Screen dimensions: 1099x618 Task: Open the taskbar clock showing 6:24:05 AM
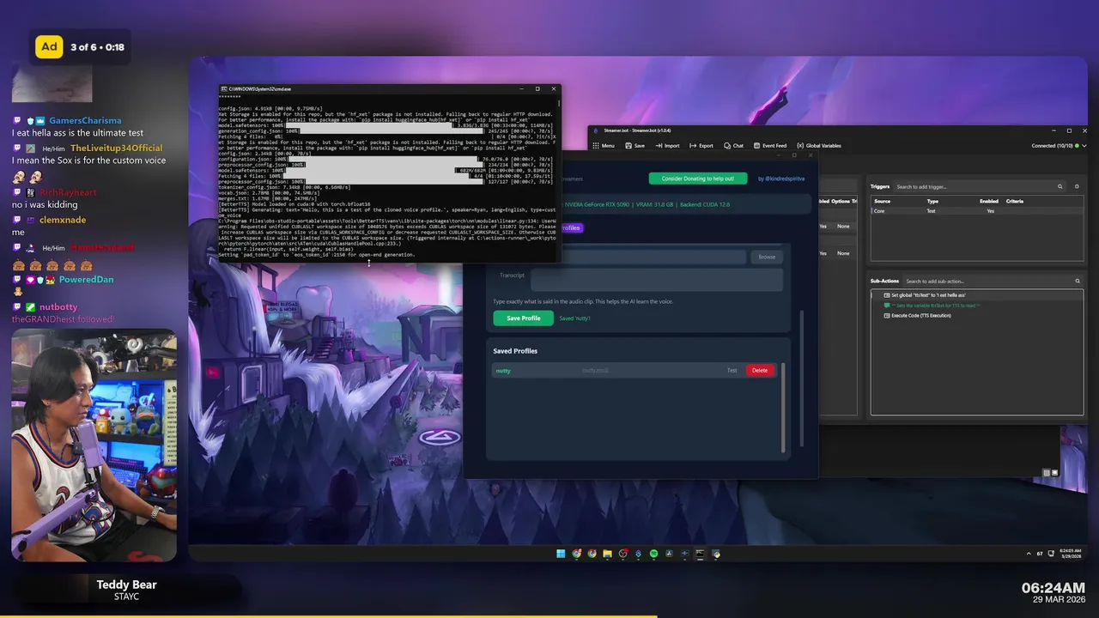[x=1071, y=554]
